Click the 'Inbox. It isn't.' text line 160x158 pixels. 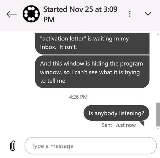click(x=58, y=47)
